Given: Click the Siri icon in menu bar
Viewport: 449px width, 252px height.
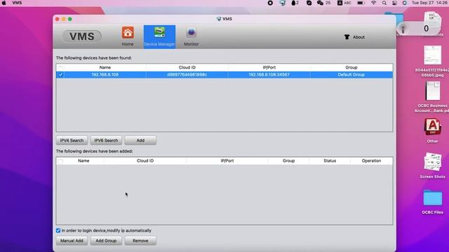Looking at the screenshot, I should pyautogui.click(x=404, y=3).
